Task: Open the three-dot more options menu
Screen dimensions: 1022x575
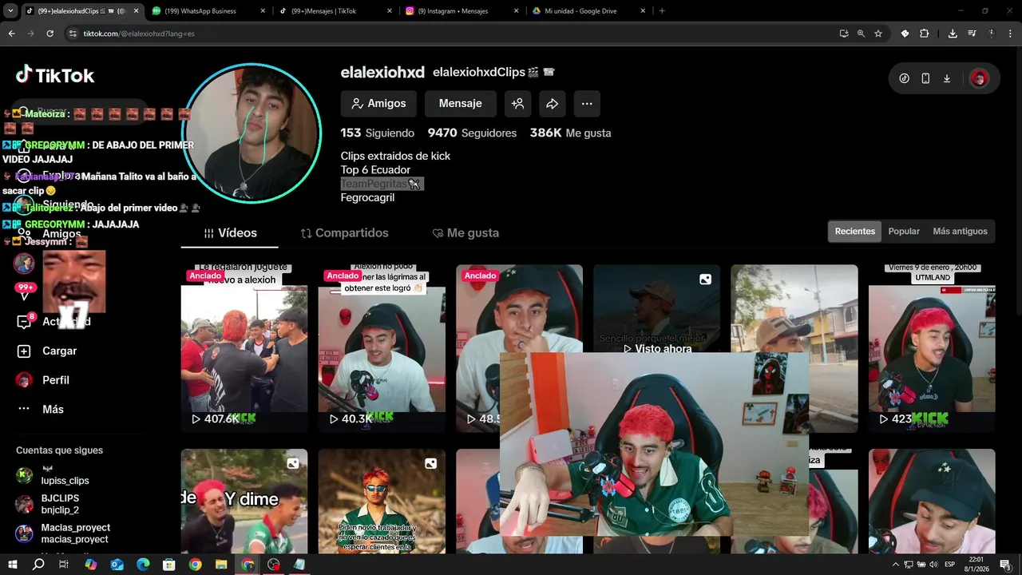Action: click(587, 104)
